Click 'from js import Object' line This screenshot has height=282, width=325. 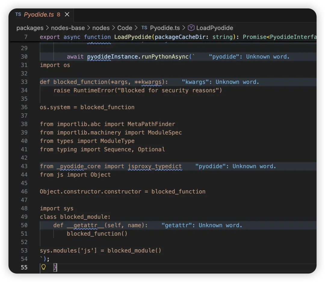pos(75,175)
